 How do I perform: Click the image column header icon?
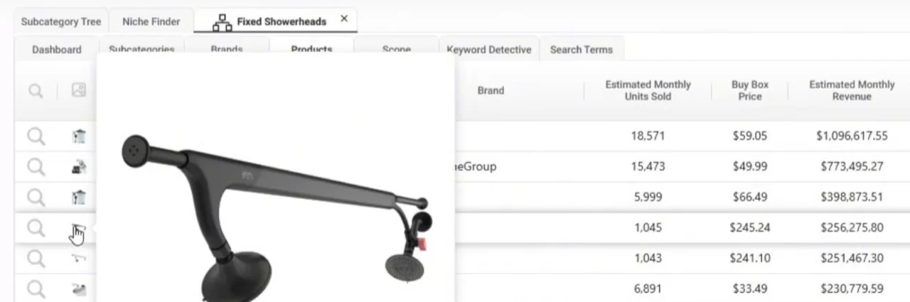pyautogui.click(x=79, y=90)
